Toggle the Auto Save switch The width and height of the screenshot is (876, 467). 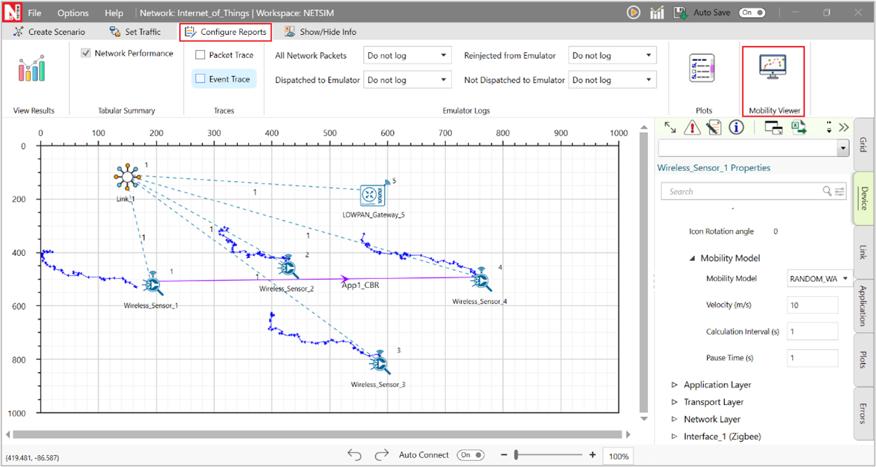[752, 13]
